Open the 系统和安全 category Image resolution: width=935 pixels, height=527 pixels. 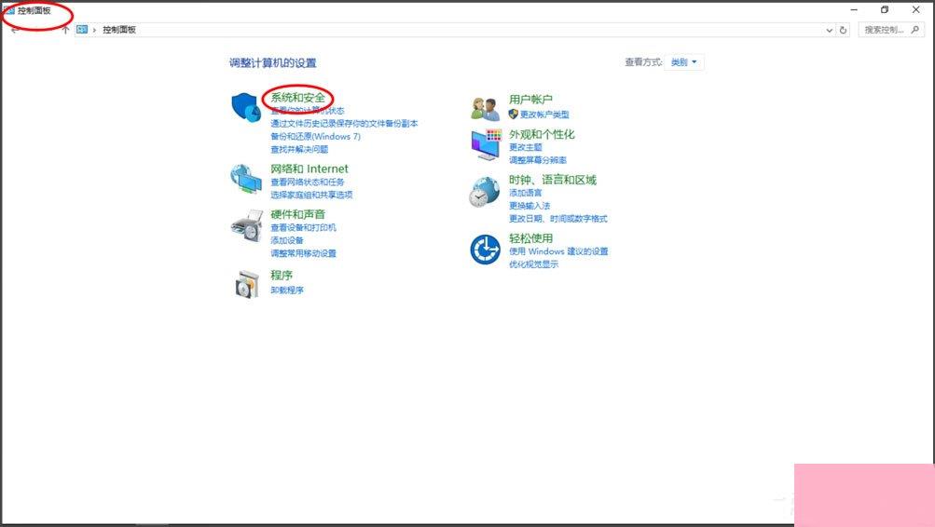(297, 97)
